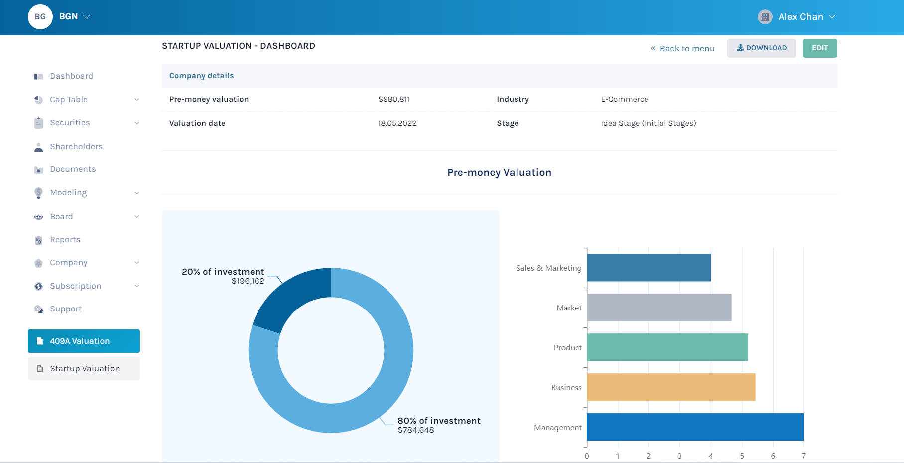Open the BGN company switcher dropdown
Viewport: 904px width, 463px height.
pos(74,16)
